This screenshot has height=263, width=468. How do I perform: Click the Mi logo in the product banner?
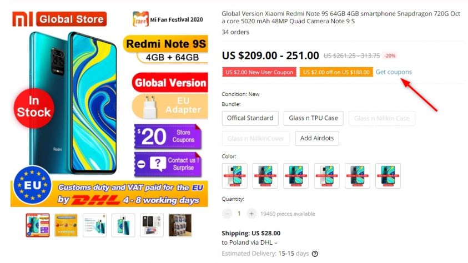click(22, 19)
